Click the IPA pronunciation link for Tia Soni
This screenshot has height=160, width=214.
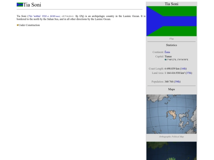click(34, 16)
